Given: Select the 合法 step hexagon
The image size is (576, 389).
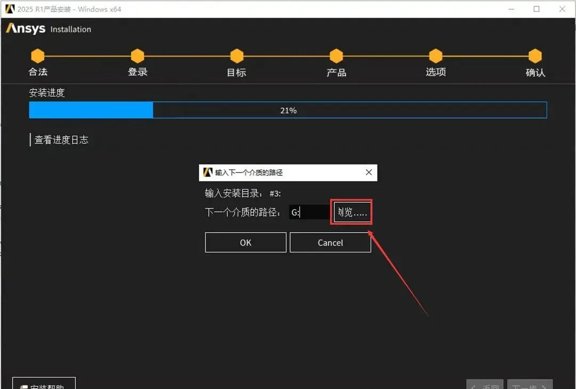Looking at the screenshot, I should (x=37, y=56).
